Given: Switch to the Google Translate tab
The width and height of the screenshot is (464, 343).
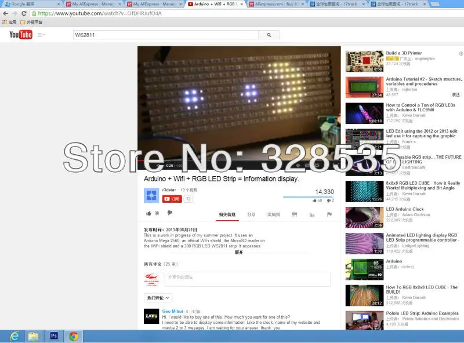Looking at the screenshot, I should [x=32, y=4].
